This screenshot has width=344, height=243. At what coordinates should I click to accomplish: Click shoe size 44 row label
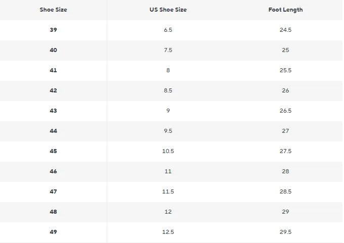(54, 131)
